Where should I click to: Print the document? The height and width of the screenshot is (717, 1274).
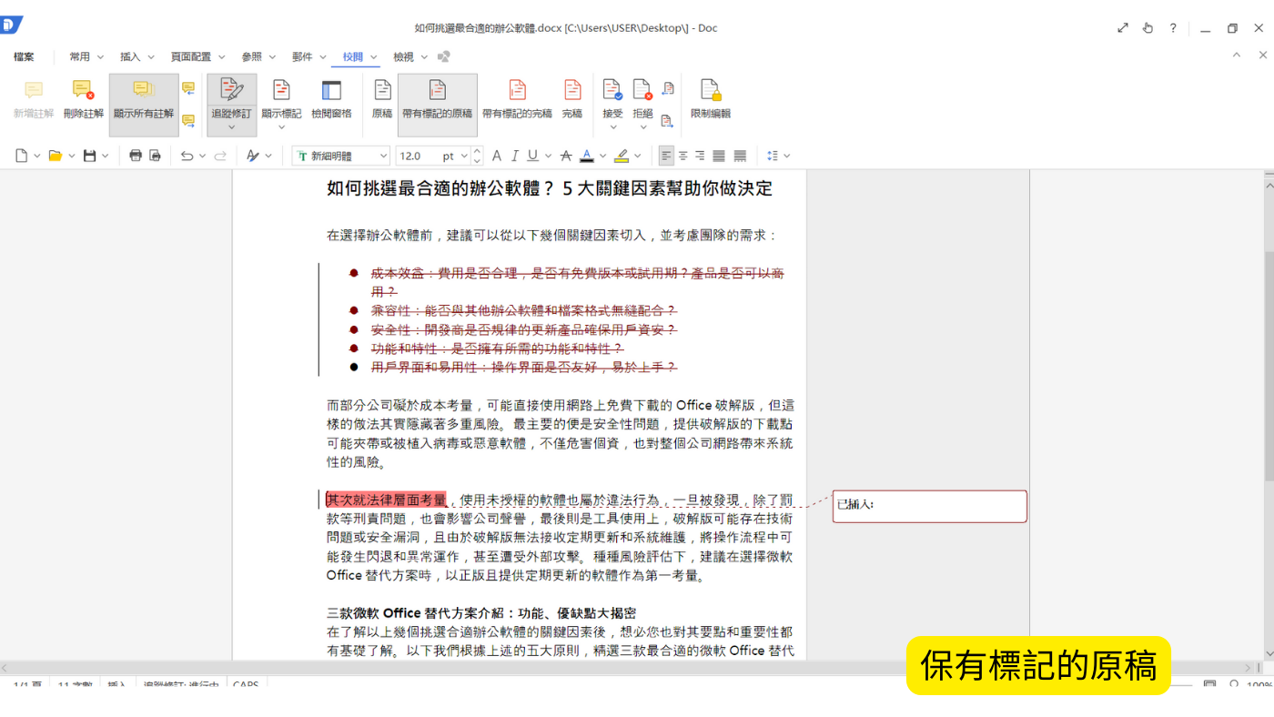pos(136,156)
